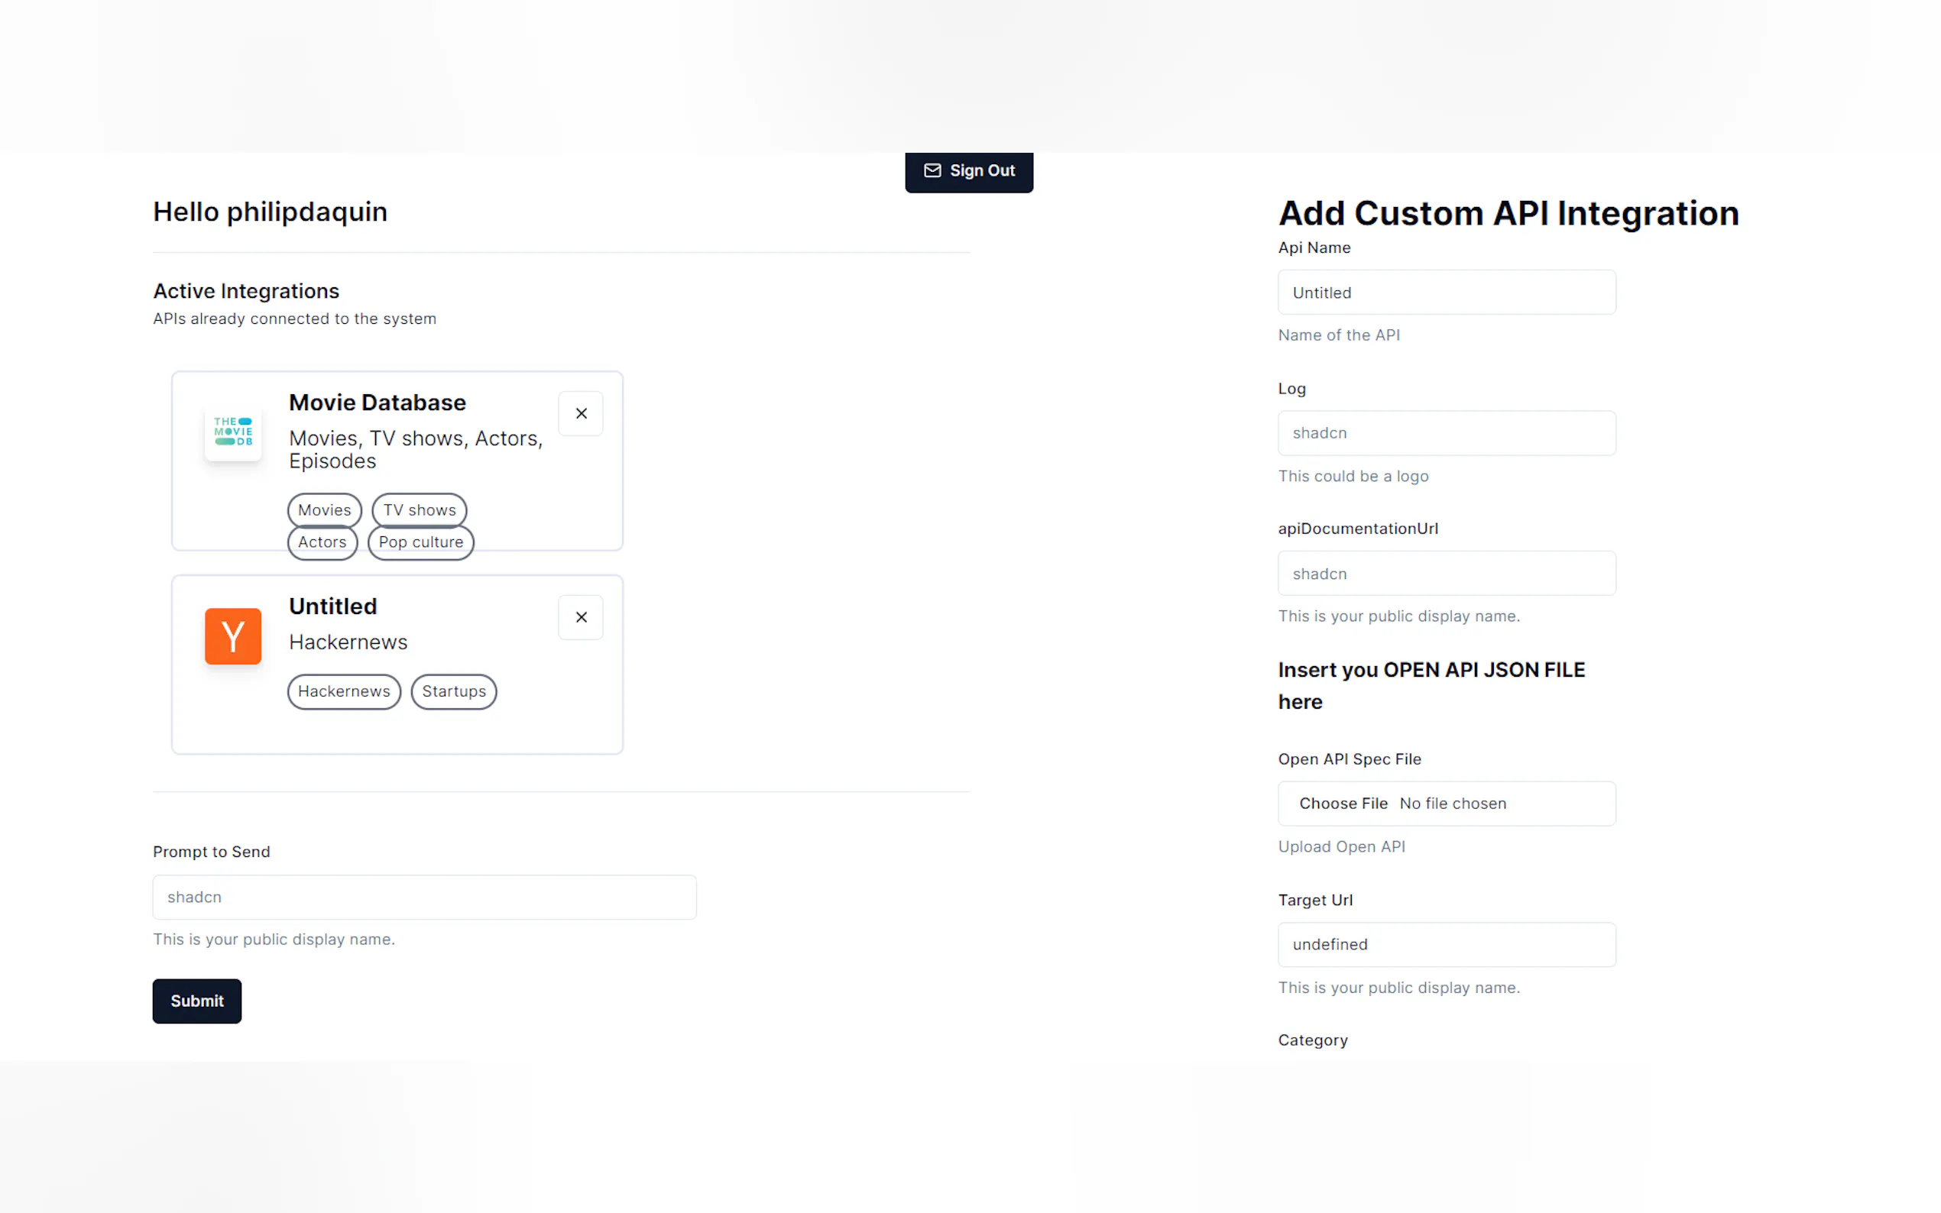Screen dimensions: 1941x1213
Task: Remove the Movie Database integration
Action: pyautogui.click(x=581, y=413)
